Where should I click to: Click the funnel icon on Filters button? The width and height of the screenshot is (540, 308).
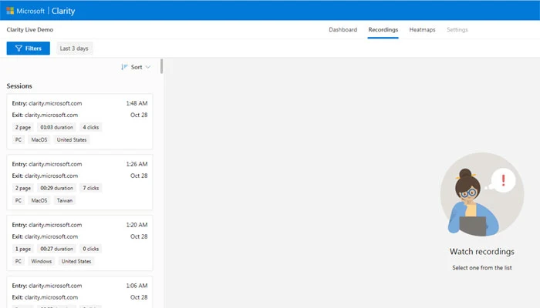[x=19, y=49]
